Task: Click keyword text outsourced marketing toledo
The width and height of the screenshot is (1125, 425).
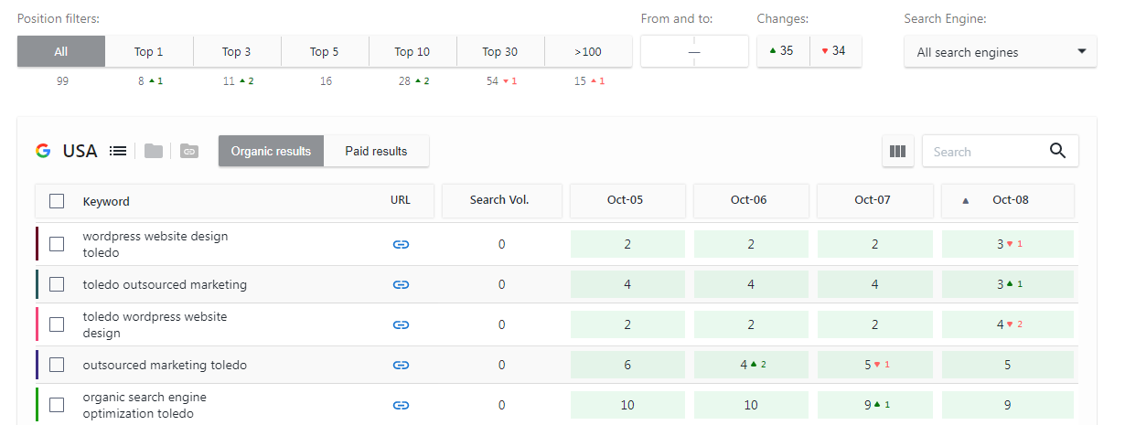Action: (x=165, y=365)
